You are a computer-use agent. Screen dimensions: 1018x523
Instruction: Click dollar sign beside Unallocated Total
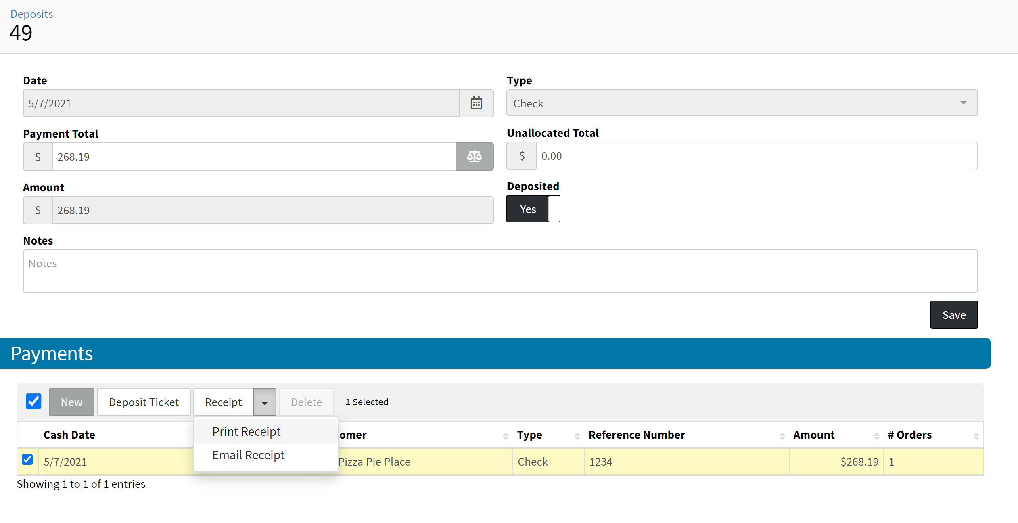point(521,156)
